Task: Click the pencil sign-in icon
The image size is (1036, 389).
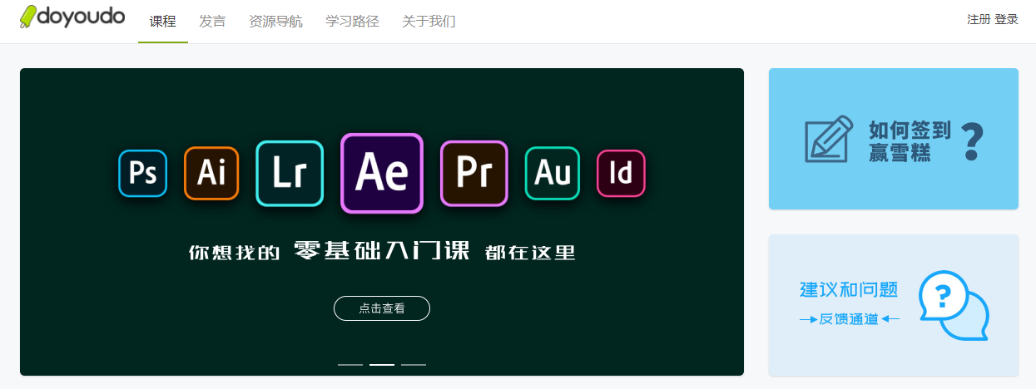Action: click(x=829, y=139)
